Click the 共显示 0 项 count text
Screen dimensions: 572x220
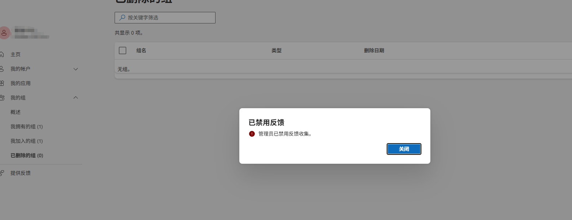129,33
